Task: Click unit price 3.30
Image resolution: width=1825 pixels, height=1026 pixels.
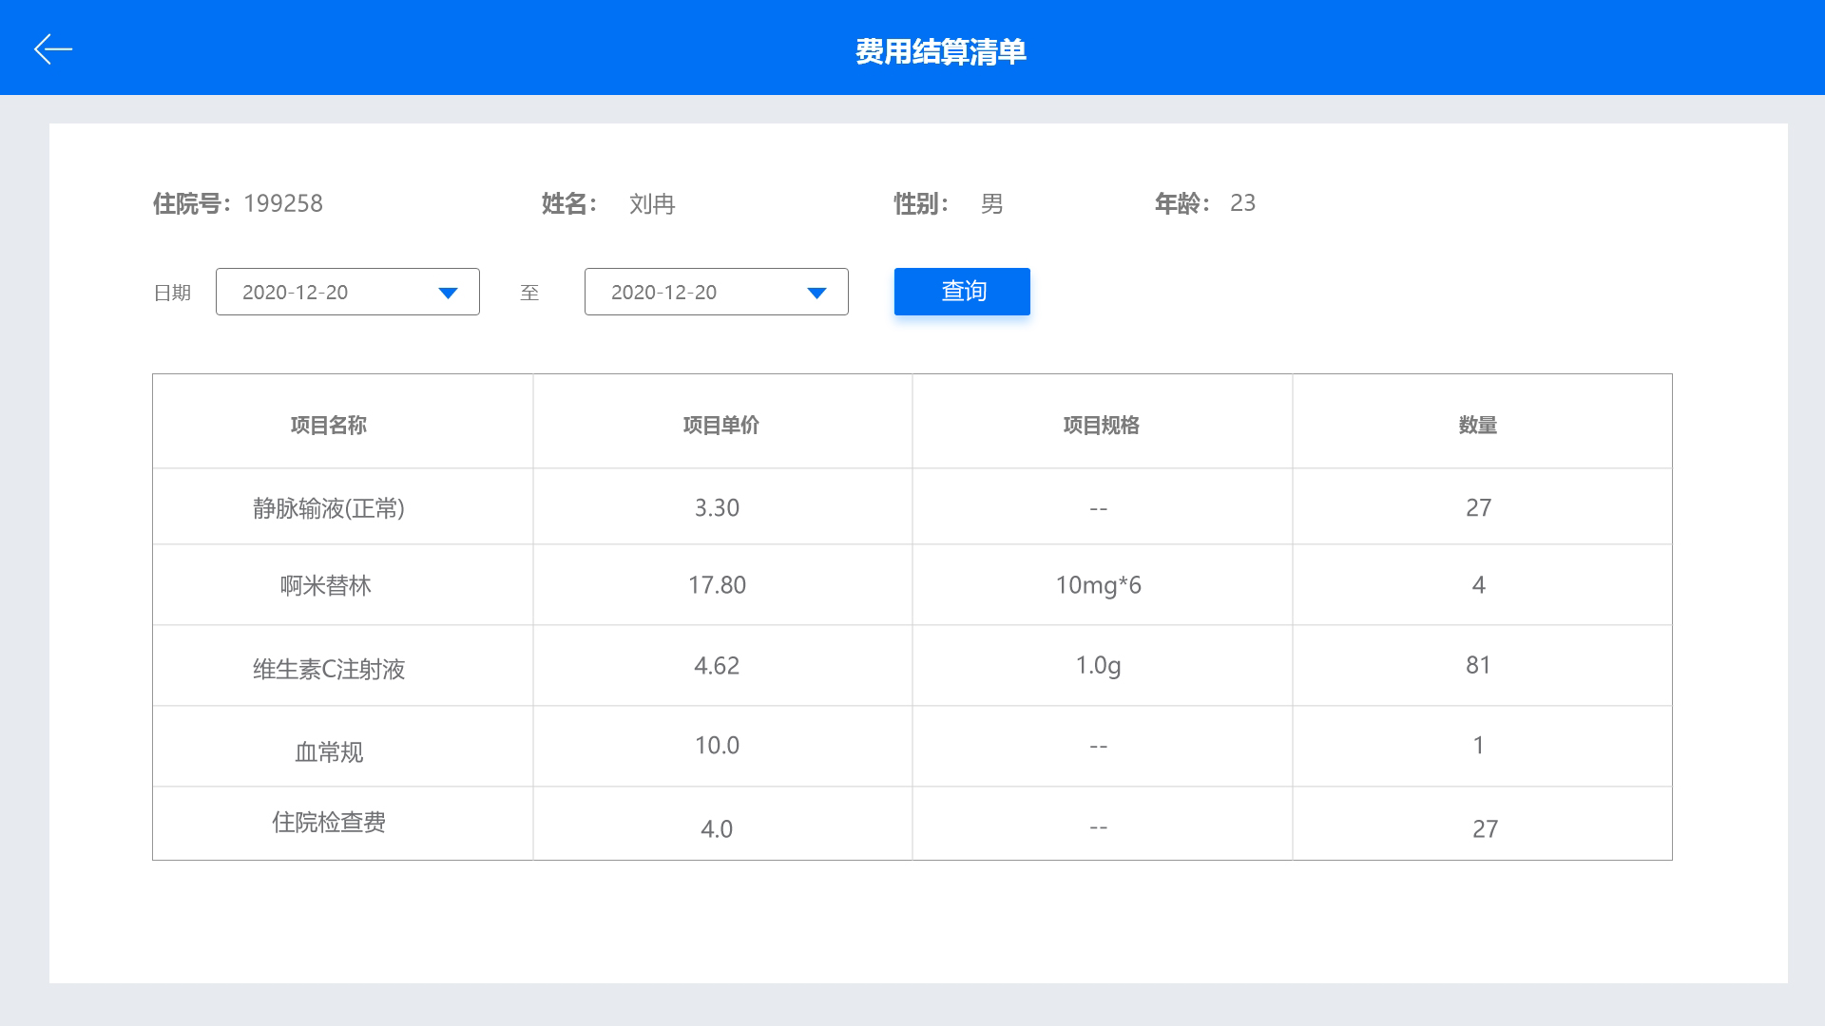Action: 717,508
